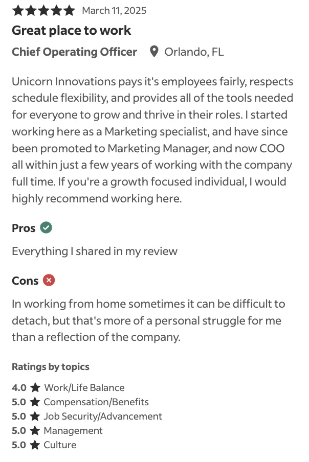Click the Pros section heading
The height and width of the screenshot is (462, 309).
[x=24, y=228]
